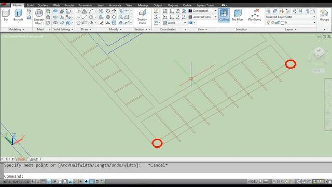Image resolution: width=332 pixels, height=187 pixels.
Task: Select the Line draw tool
Action: coord(85,17)
